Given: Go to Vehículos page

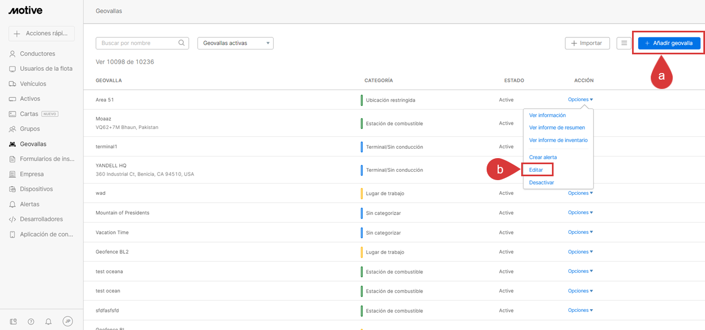Looking at the screenshot, I should pyautogui.click(x=33, y=84).
